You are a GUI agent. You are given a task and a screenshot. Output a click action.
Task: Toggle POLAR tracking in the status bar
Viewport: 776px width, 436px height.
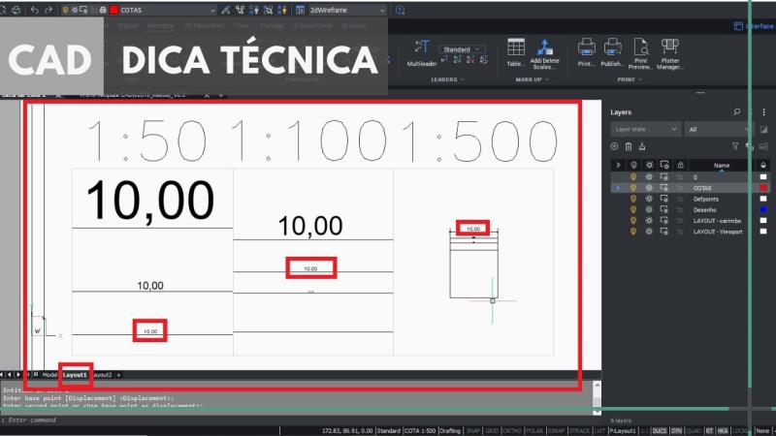click(x=534, y=431)
